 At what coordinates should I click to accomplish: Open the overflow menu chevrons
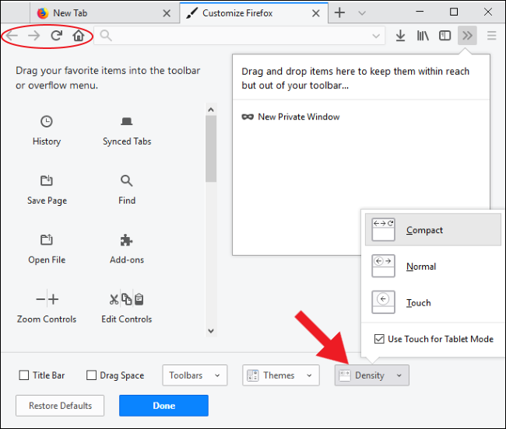point(467,36)
